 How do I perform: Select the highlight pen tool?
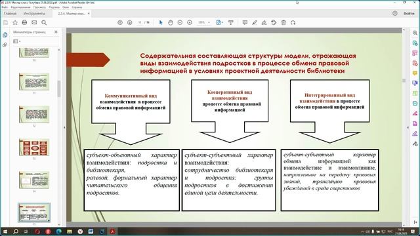click(255, 23)
